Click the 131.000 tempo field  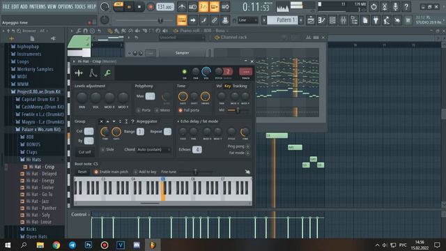click(x=165, y=7)
